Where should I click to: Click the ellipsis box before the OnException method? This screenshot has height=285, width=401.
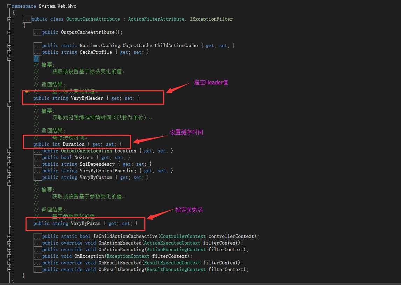point(38,256)
